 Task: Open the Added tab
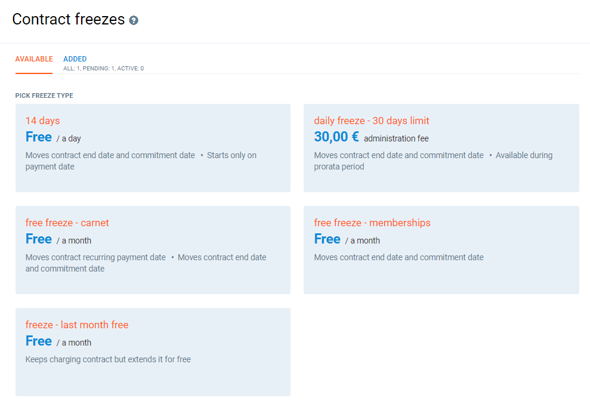point(75,59)
